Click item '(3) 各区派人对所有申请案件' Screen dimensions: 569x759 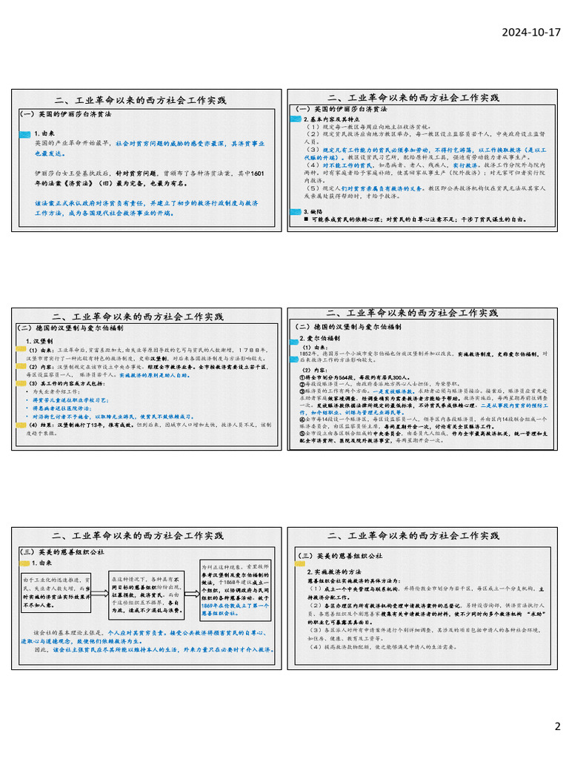click(x=426, y=634)
